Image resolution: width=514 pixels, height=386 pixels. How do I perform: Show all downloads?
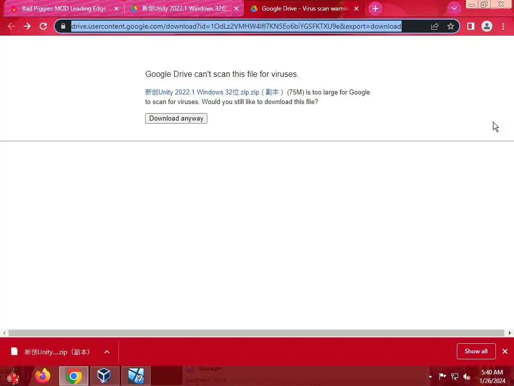[476, 351]
